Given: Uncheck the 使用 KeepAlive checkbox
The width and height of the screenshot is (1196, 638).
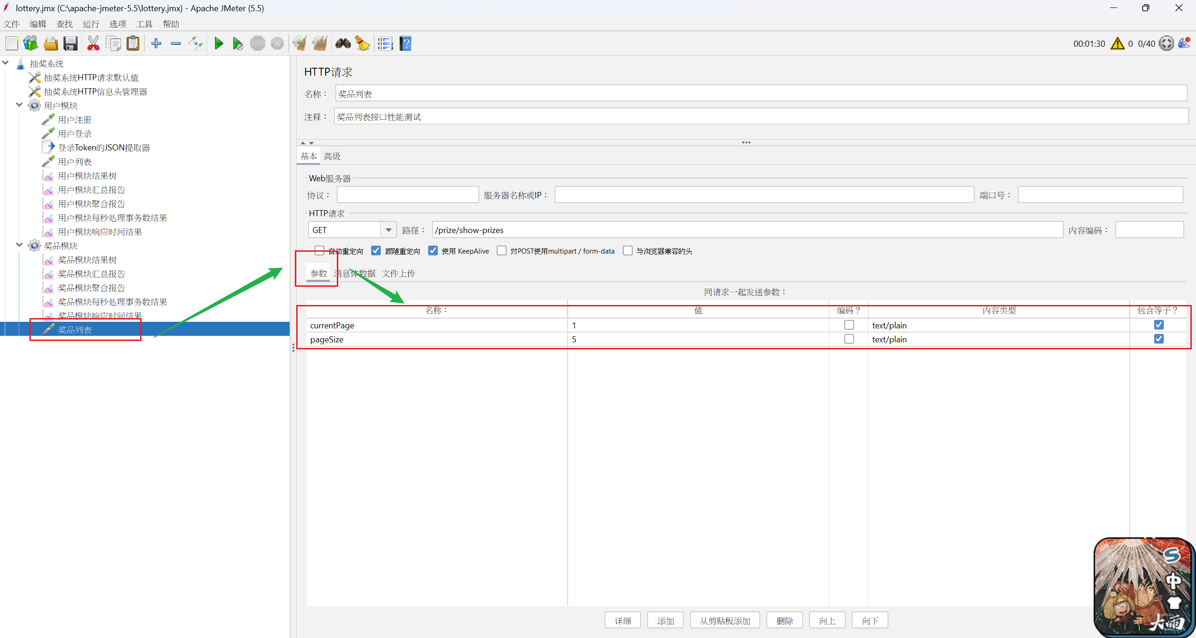Looking at the screenshot, I should point(433,251).
